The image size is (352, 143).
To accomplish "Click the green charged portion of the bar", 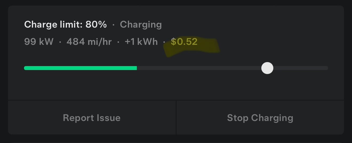I will (x=80, y=68).
